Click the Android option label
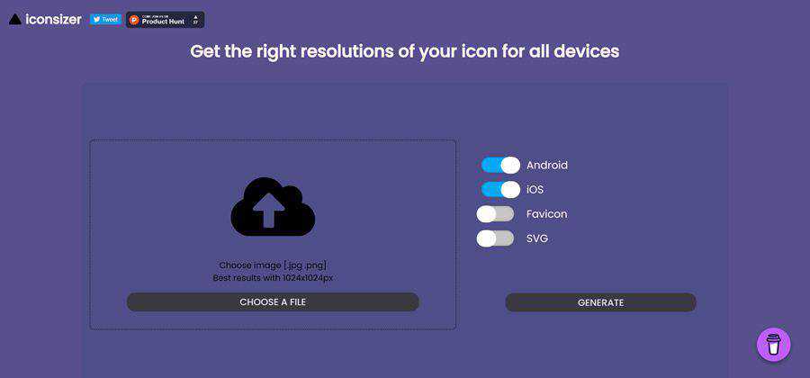 (x=547, y=166)
